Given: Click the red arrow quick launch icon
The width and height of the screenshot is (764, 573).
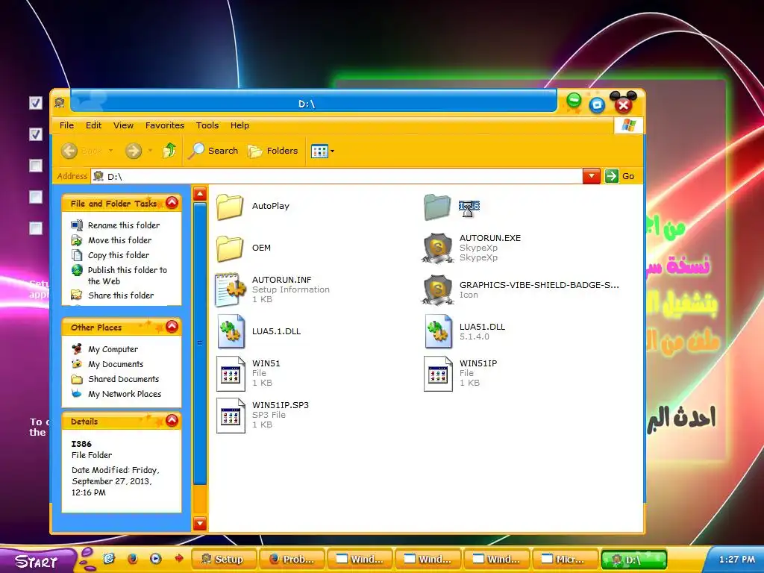Looking at the screenshot, I should point(179,558).
